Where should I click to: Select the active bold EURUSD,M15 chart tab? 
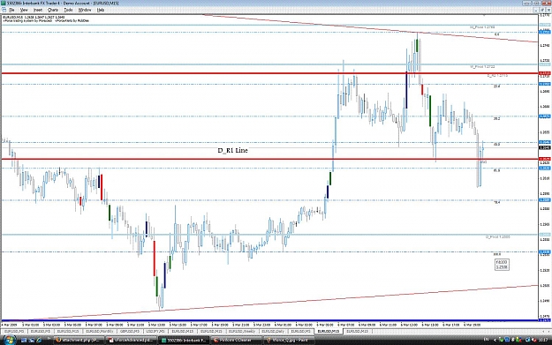328,331
